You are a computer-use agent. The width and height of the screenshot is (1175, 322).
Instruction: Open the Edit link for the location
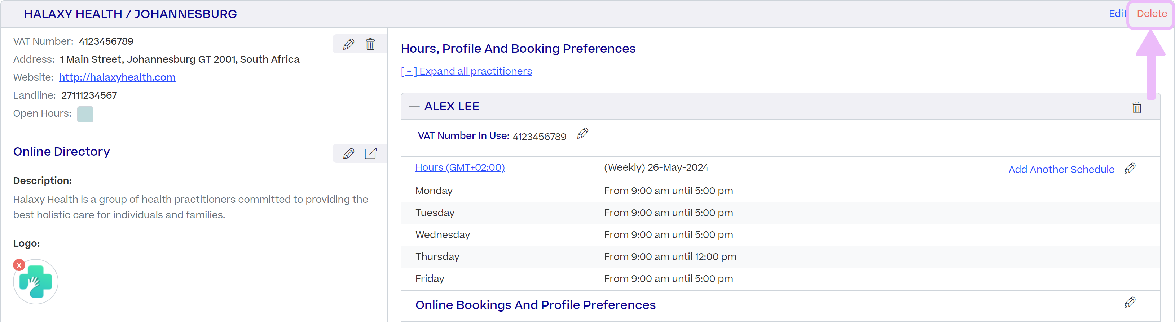coord(1117,14)
